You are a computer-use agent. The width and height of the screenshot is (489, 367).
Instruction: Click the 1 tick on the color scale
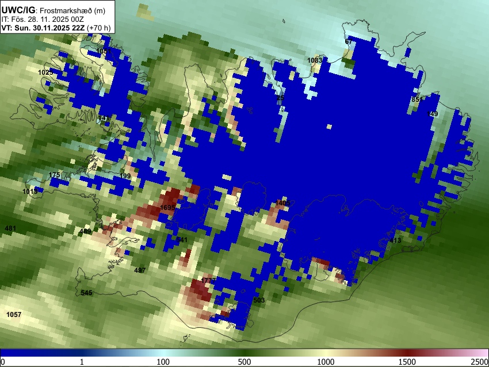point(82,362)
